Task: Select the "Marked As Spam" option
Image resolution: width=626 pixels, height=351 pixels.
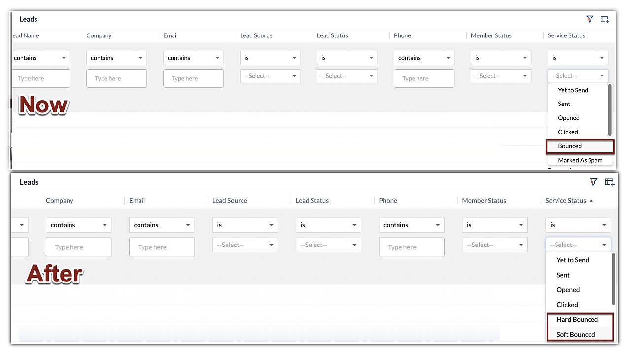Action: click(580, 160)
